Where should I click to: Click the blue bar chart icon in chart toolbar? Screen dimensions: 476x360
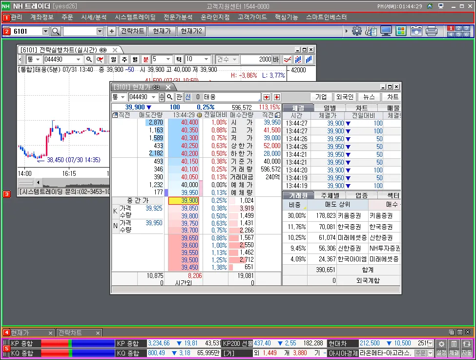tap(309, 59)
